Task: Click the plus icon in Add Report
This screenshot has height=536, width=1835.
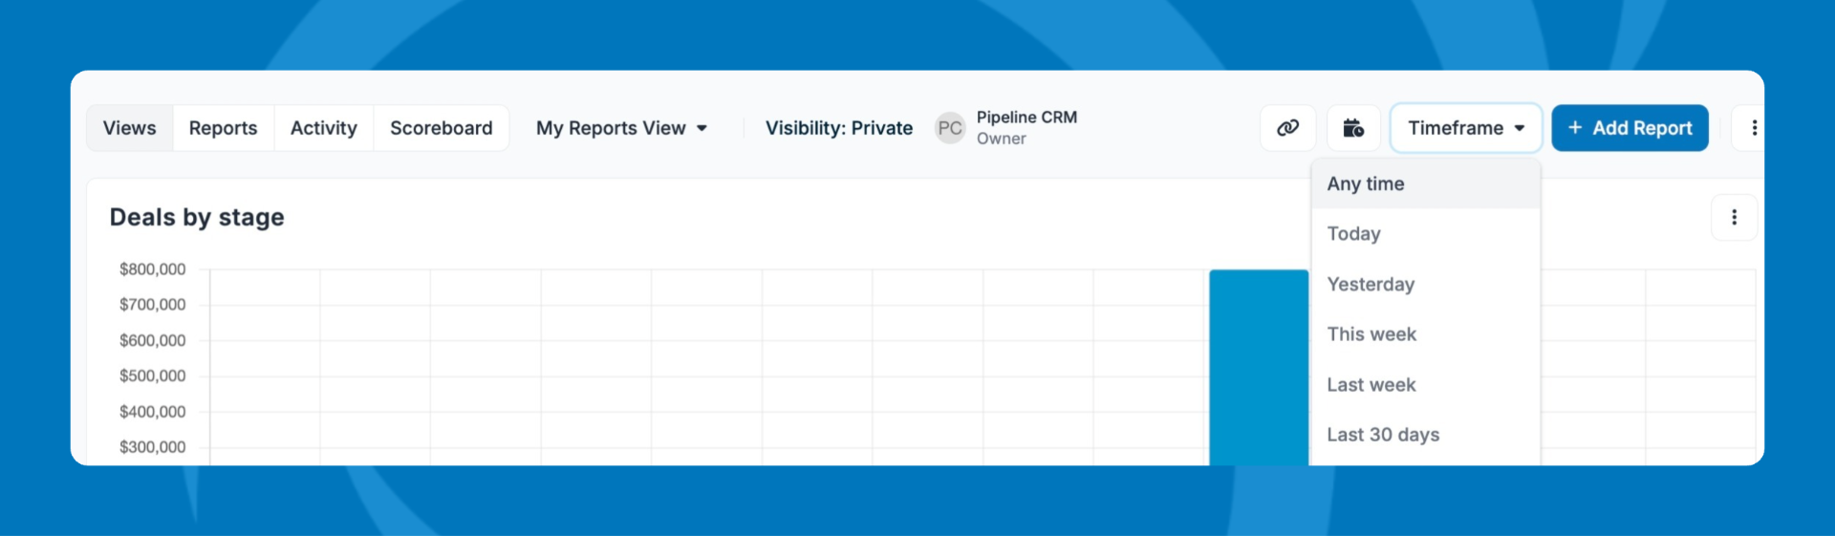Action: click(x=1575, y=128)
